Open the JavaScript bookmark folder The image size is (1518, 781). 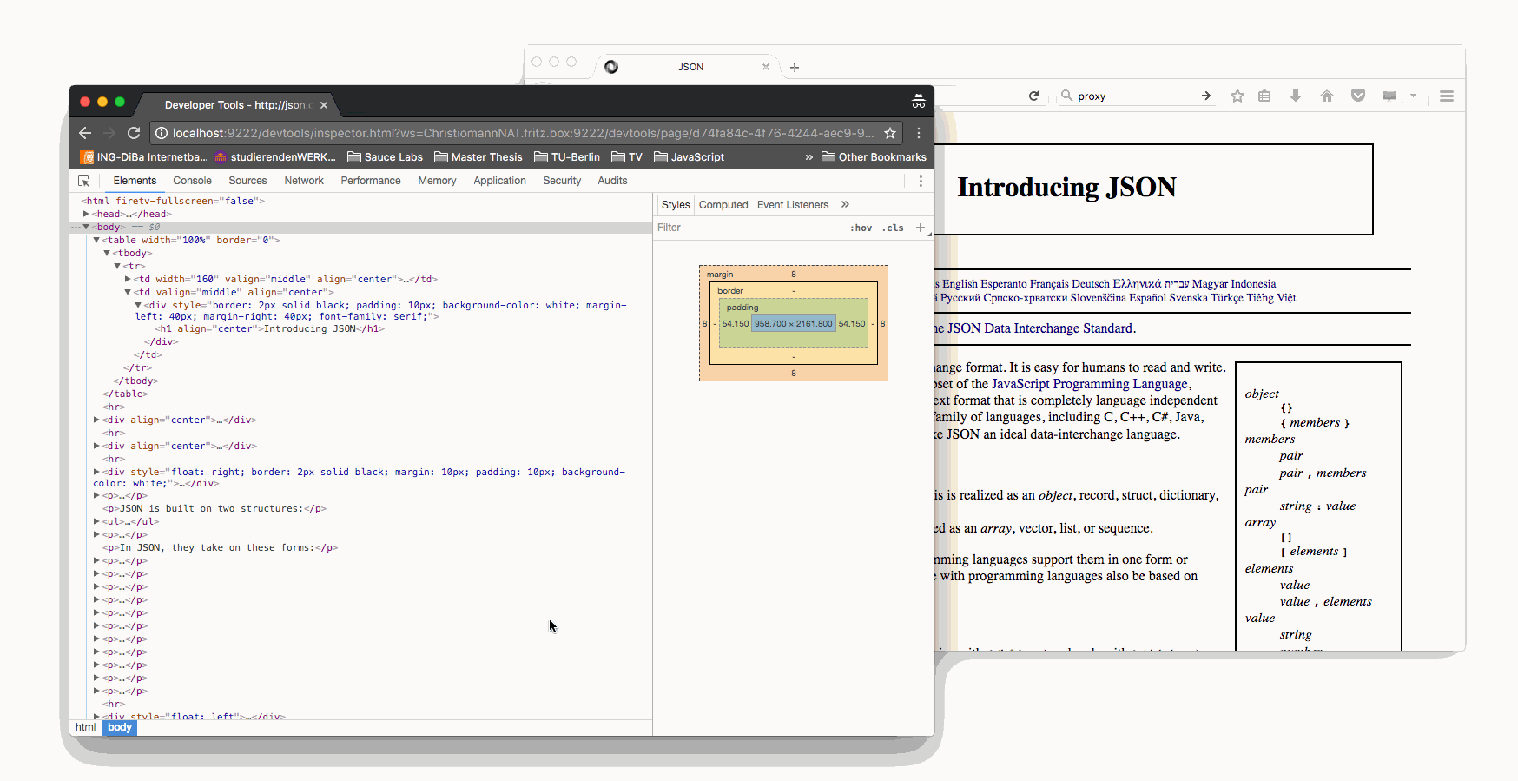[x=689, y=157]
